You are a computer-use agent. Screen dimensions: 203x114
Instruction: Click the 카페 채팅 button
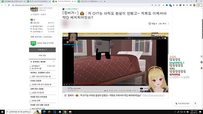point(42,56)
